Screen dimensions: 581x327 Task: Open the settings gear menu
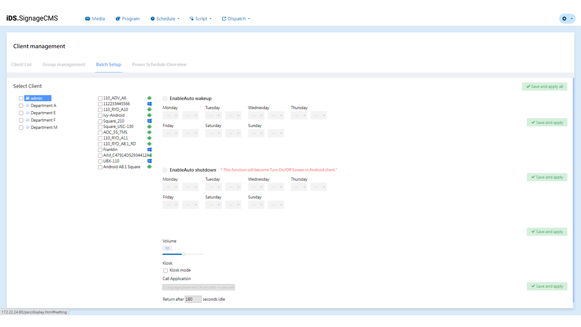pyautogui.click(x=566, y=19)
